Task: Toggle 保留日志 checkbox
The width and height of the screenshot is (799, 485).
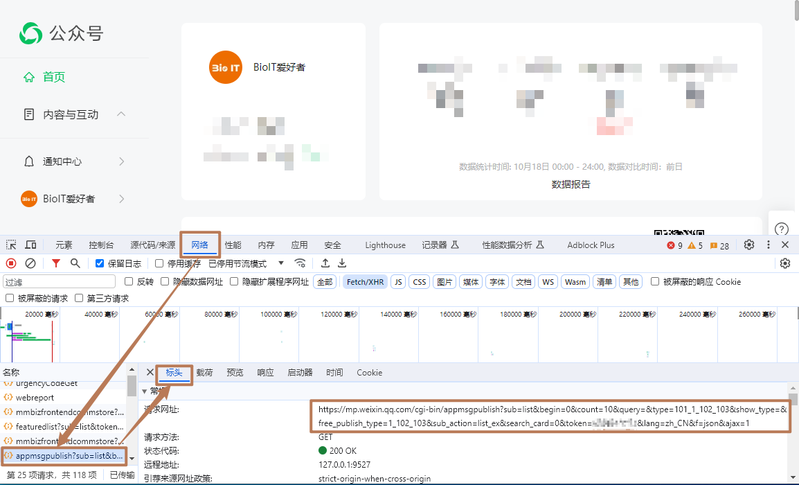Action: click(100, 263)
